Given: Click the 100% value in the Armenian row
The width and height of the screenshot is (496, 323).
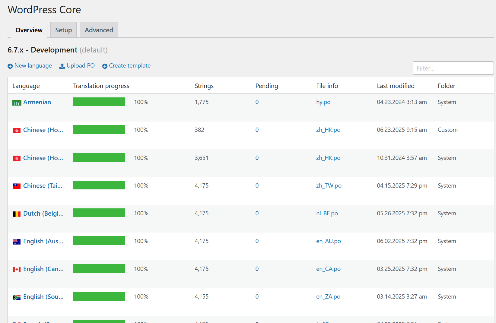Looking at the screenshot, I should coord(141,102).
